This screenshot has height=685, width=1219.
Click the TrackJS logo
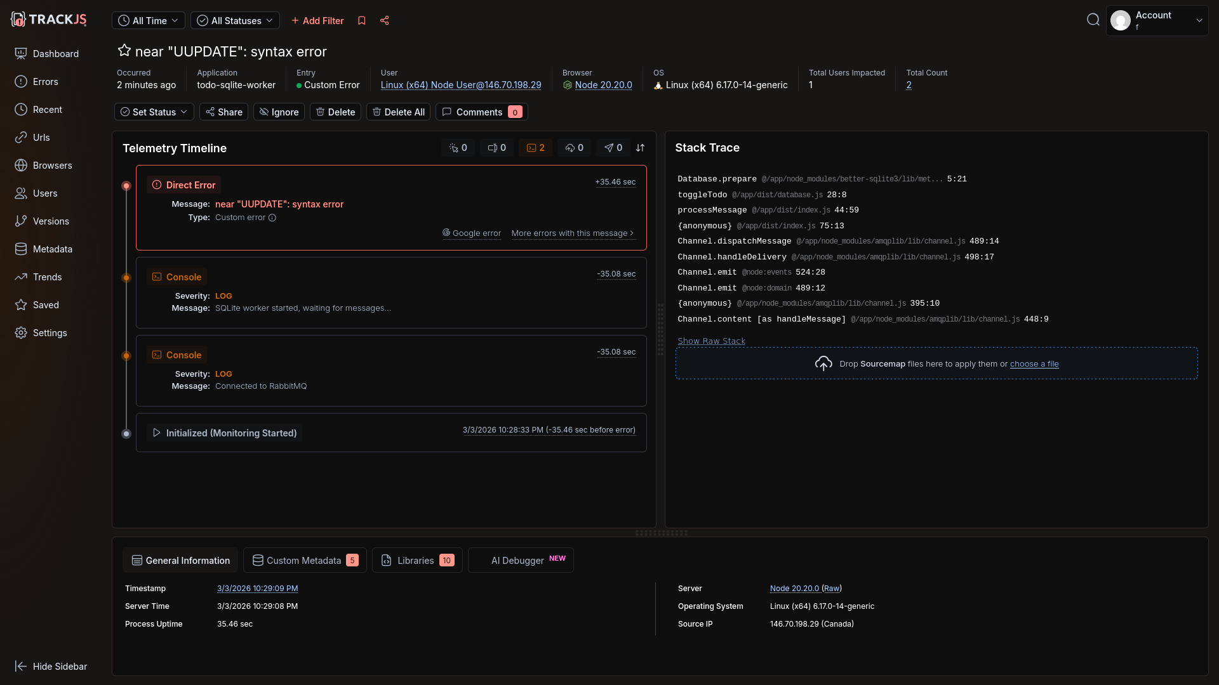[x=49, y=20]
